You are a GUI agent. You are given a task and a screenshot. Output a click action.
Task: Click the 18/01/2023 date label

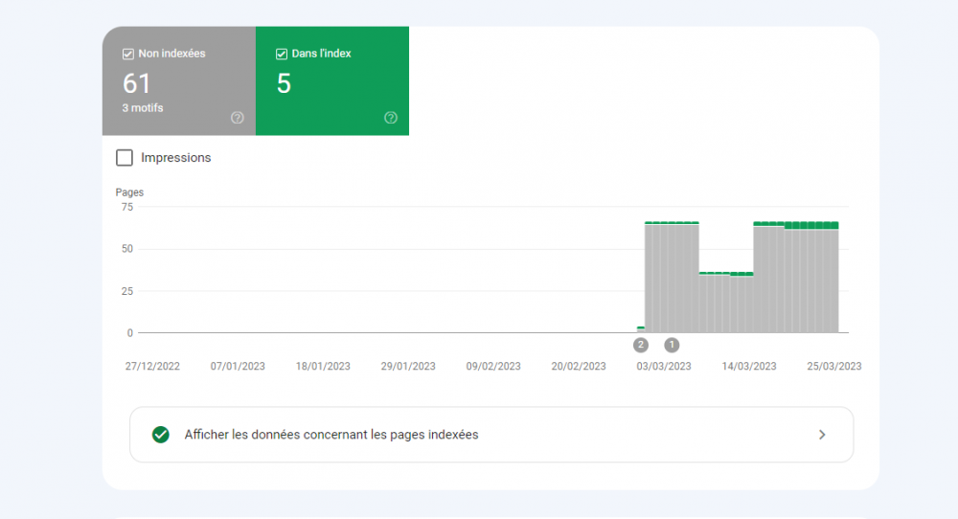[323, 367]
